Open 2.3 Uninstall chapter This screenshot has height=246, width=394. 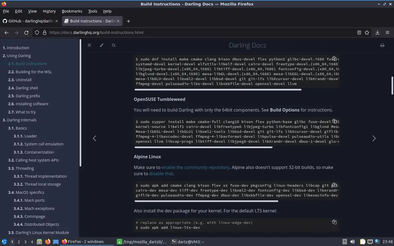click(x=20, y=80)
